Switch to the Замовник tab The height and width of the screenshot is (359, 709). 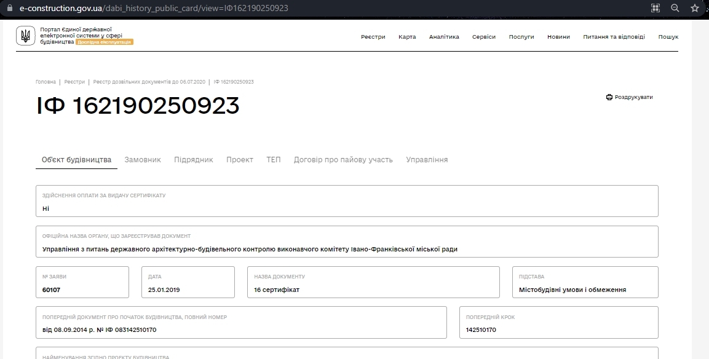pyautogui.click(x=143, y=160)
